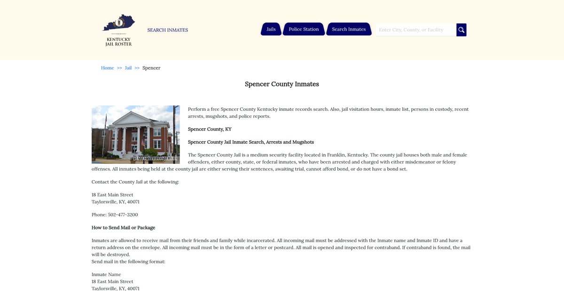Click the Jail breadcrumb link
564x291 pixels.
coord(128,68)
